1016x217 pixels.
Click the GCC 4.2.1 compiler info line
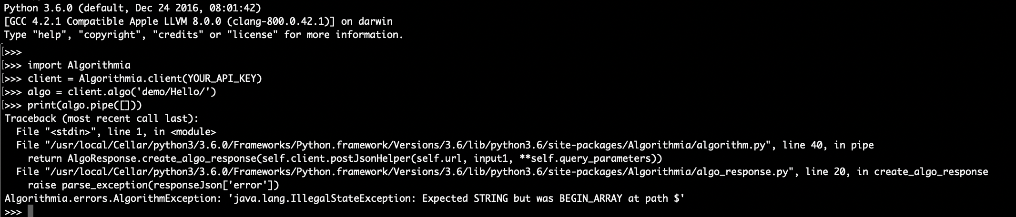point(198,21)
